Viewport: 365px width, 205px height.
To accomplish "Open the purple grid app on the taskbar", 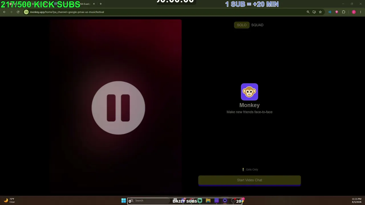I will 216,201.
